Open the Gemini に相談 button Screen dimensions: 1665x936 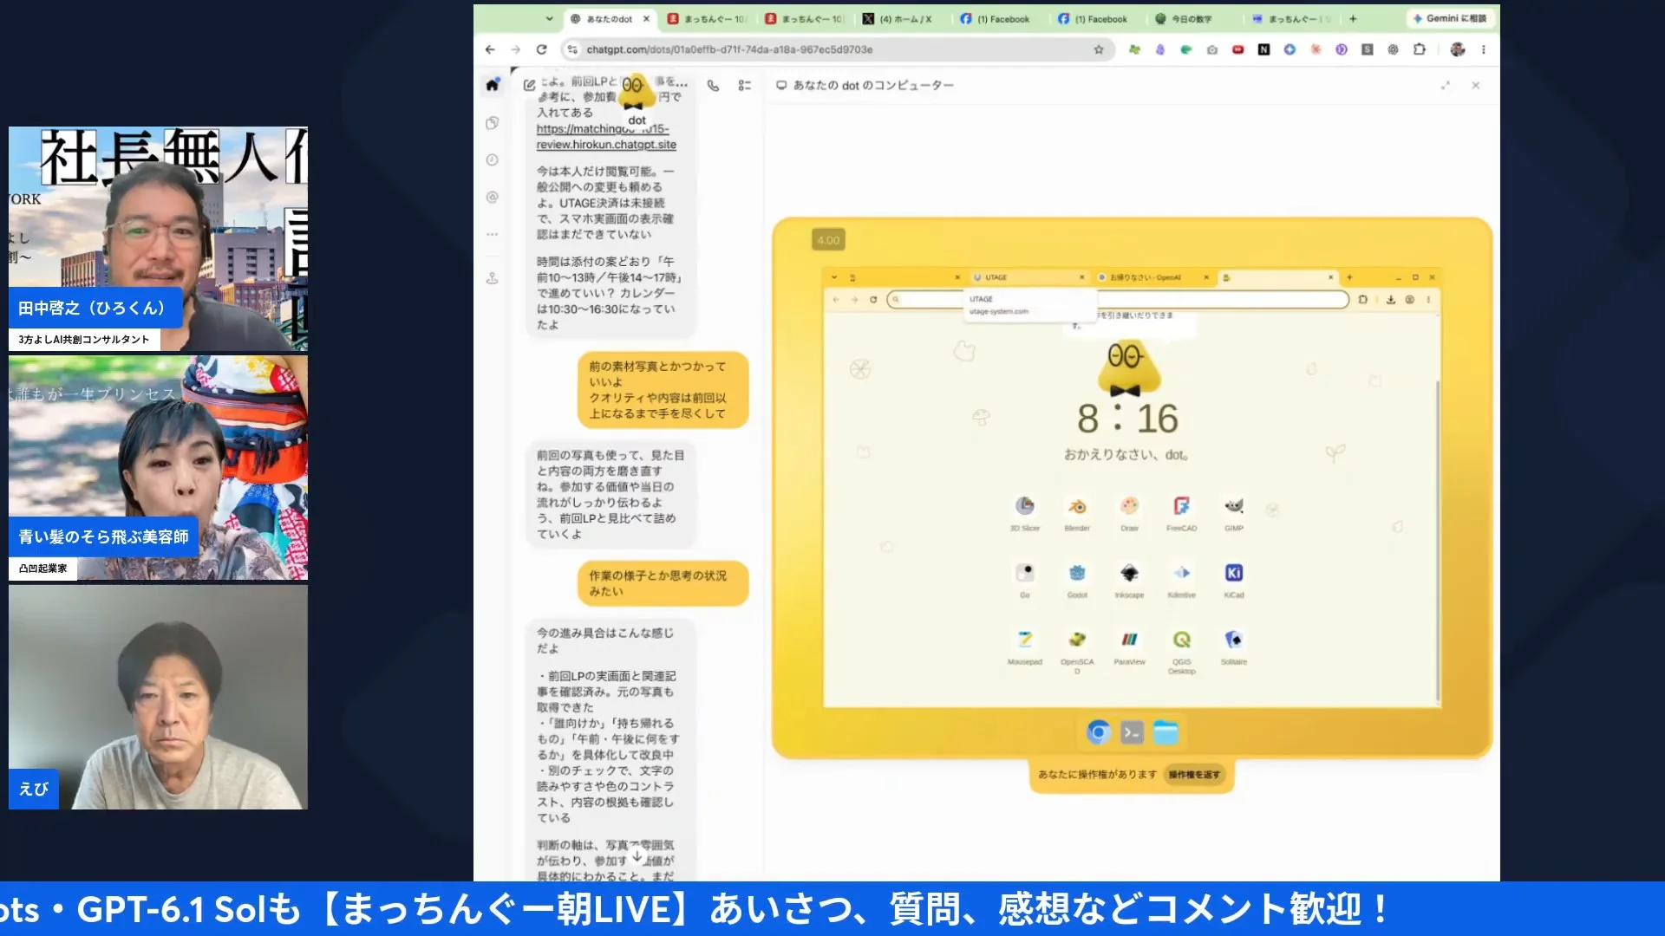point(1450,18)
